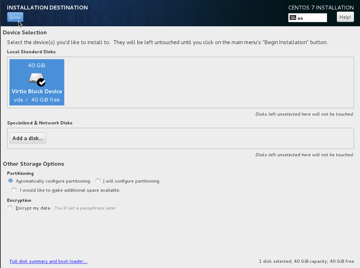Toggle the Encrypt my data checkbox
360x268 pixels.
point(10,208)
